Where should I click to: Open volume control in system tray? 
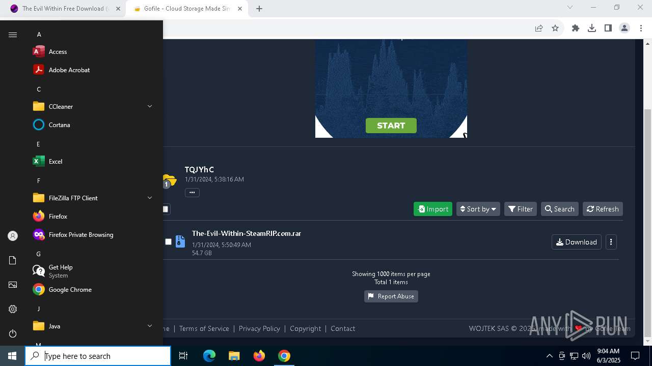pos(586,356)
